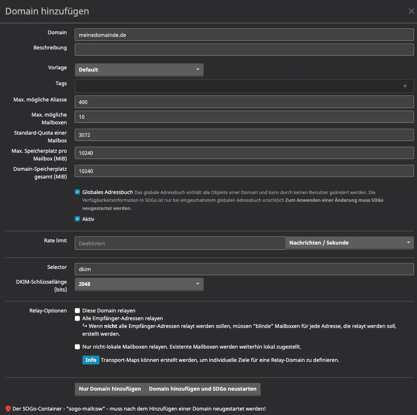
Task: Open the Vorlage Default dropdown
Action: pyautogui.click(x=139, y=70)
